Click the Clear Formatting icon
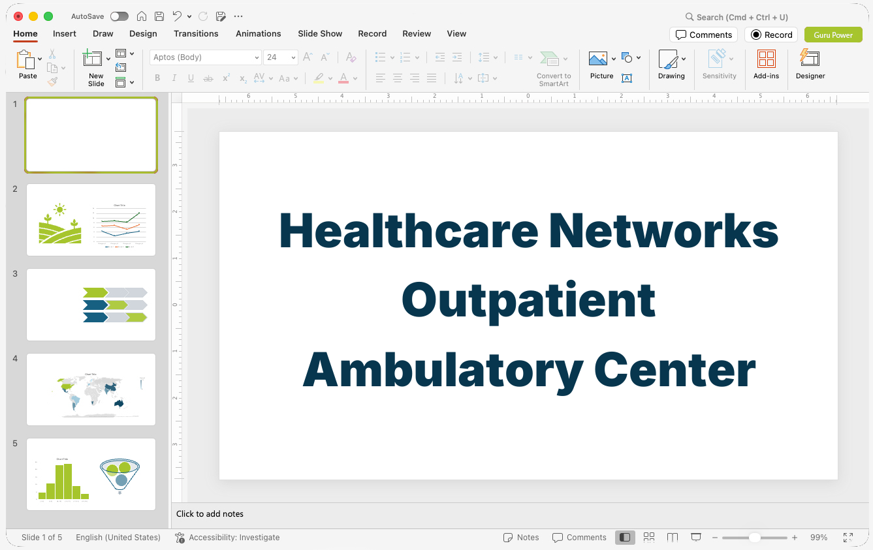This screenshot has height=550, width=873. point(351,57)
